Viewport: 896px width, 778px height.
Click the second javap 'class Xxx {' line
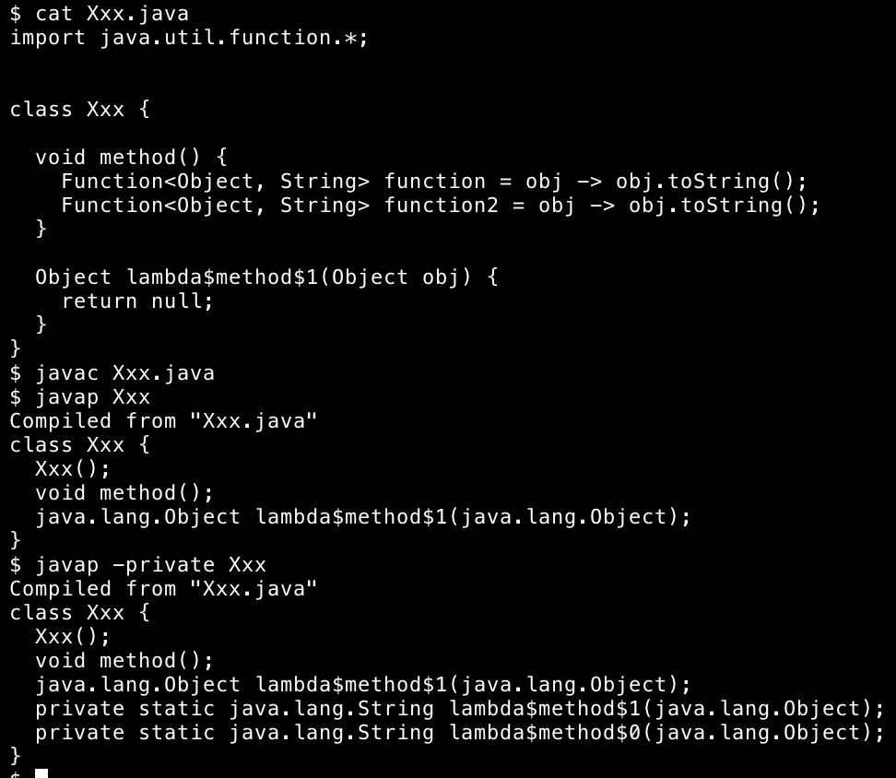(x=80, y=613)
